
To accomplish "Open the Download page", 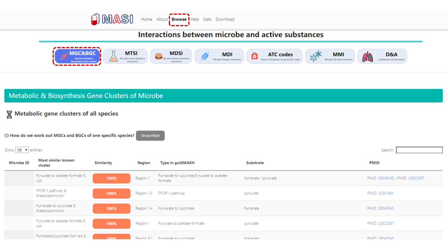I will [x=225, y=19].
